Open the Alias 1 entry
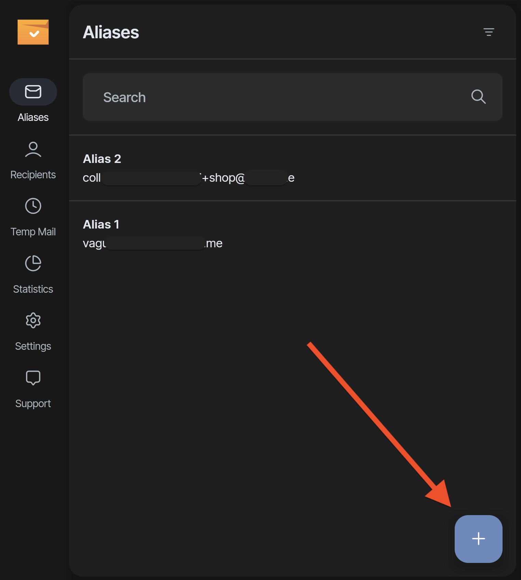The image size is (521, 580). click(292, 234)
